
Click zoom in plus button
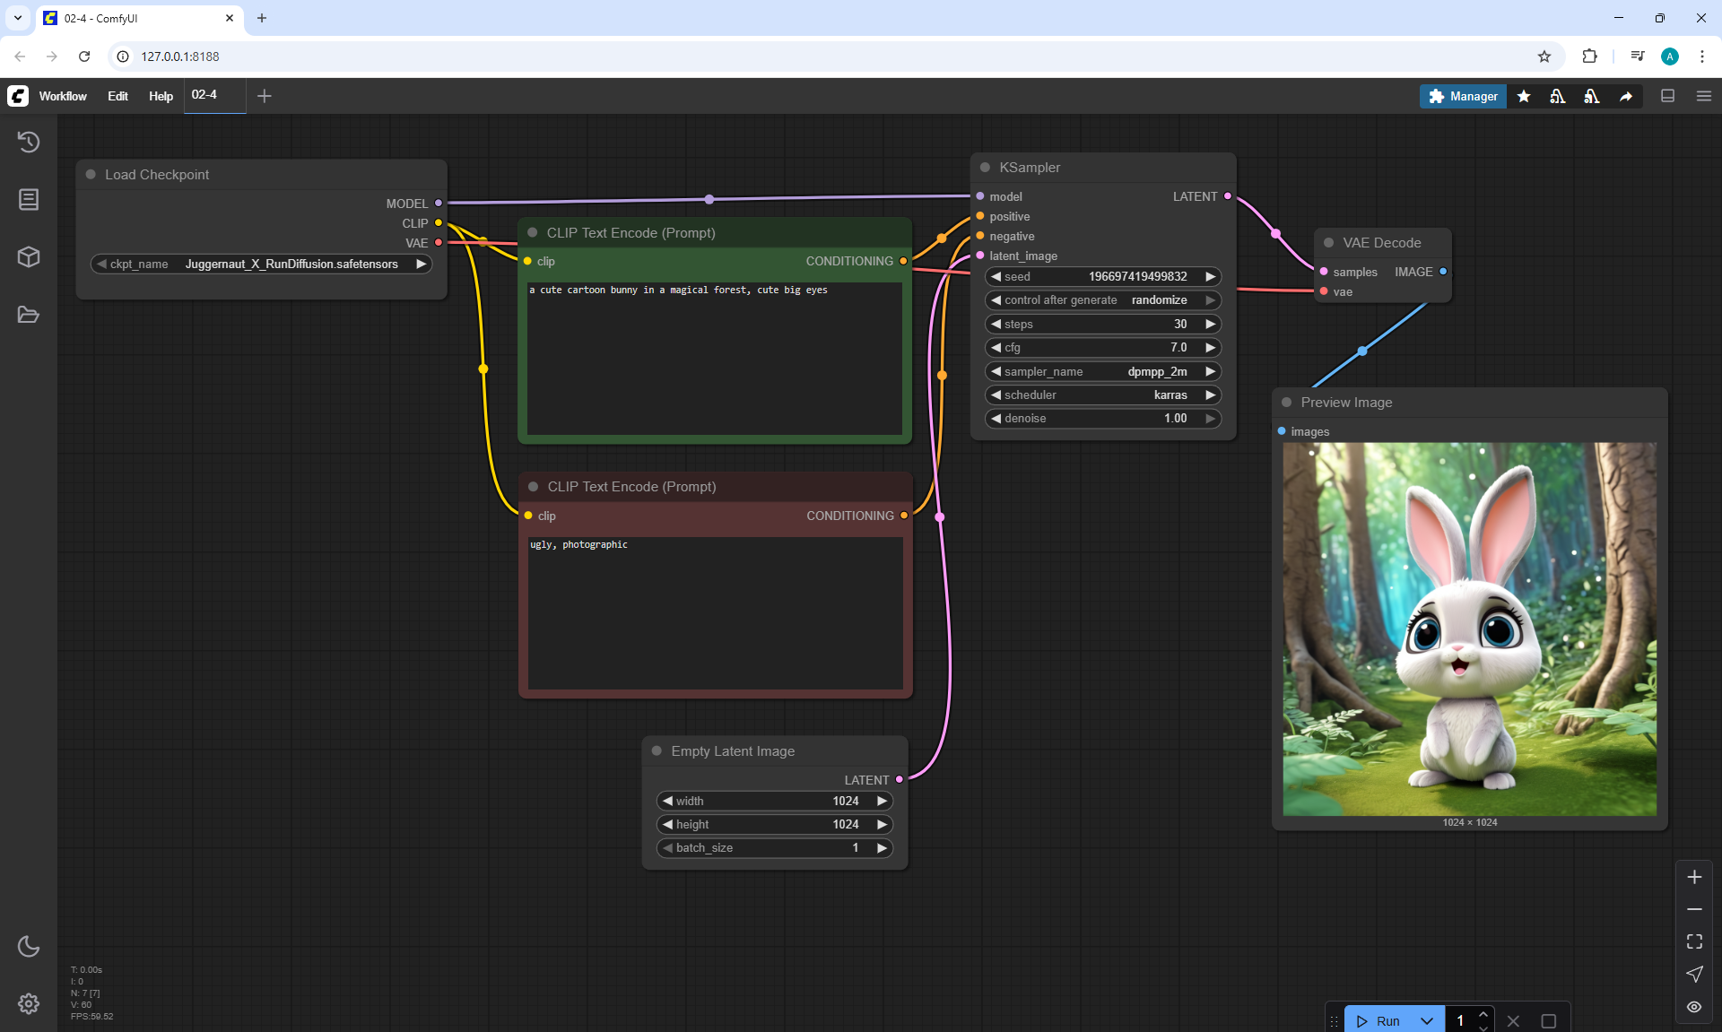pos(1694,877)
